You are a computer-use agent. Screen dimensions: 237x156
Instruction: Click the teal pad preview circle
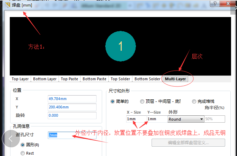tap(120, 46)
